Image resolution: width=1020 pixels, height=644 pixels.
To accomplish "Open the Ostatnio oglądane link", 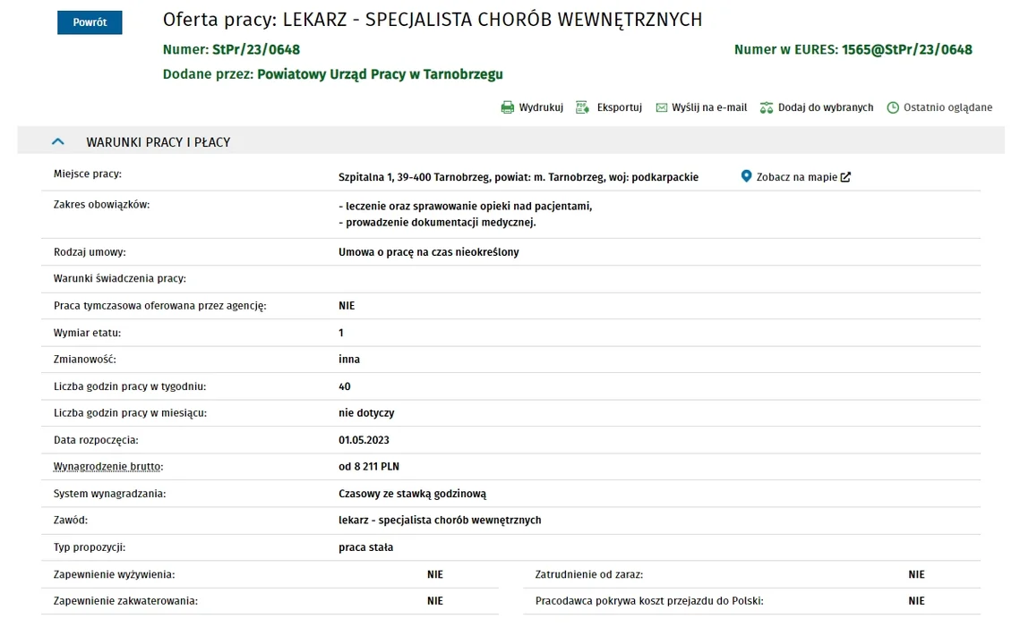I will 947,107.
